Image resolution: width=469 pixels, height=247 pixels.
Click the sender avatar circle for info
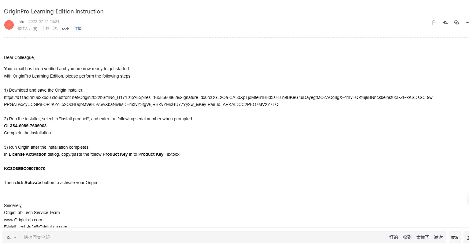coord(9,25)
